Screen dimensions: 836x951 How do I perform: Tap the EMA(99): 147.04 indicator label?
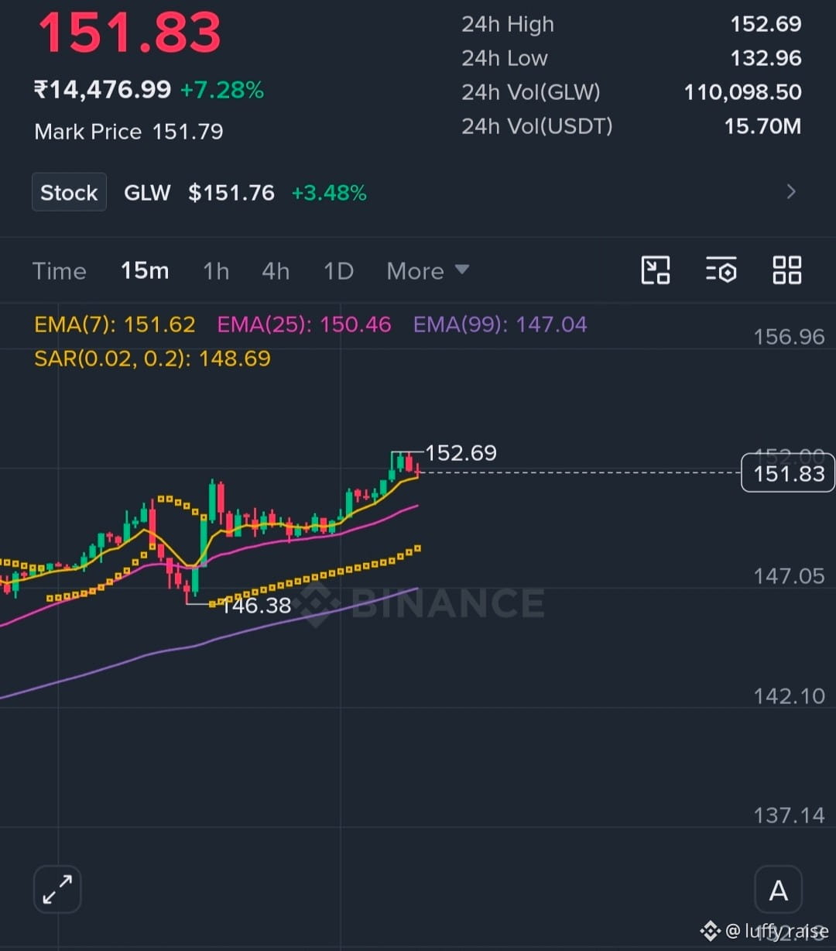tap(500, 324)
